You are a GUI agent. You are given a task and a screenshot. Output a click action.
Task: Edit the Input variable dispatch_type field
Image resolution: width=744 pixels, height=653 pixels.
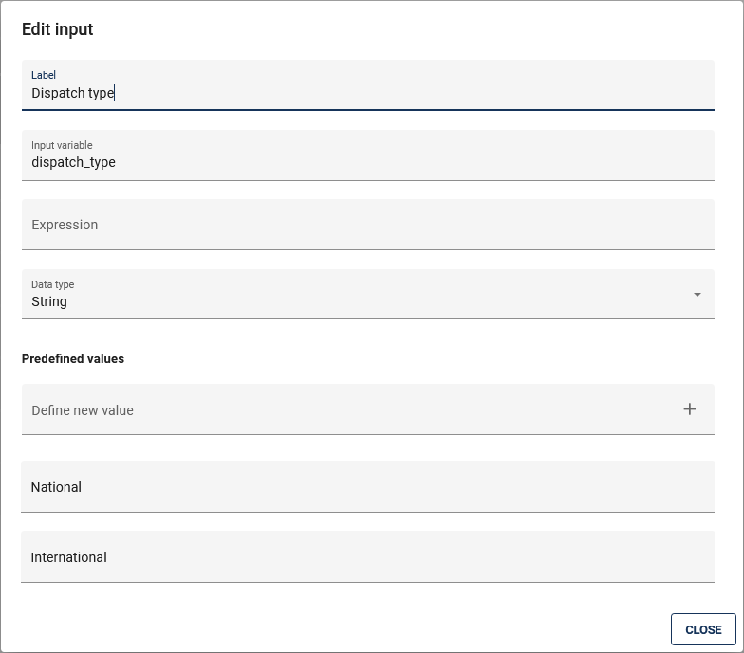(x=368, y=155)
